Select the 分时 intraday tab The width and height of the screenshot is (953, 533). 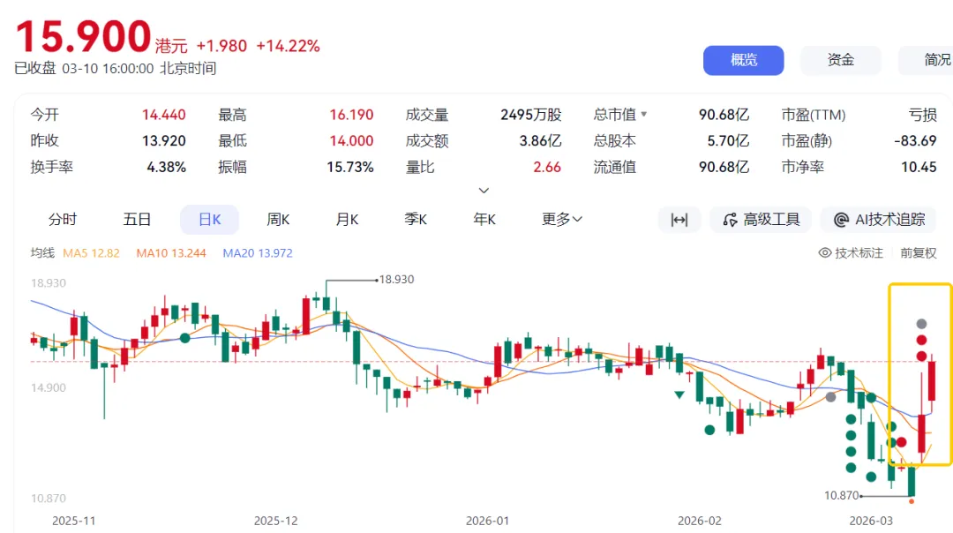(63, 220)
